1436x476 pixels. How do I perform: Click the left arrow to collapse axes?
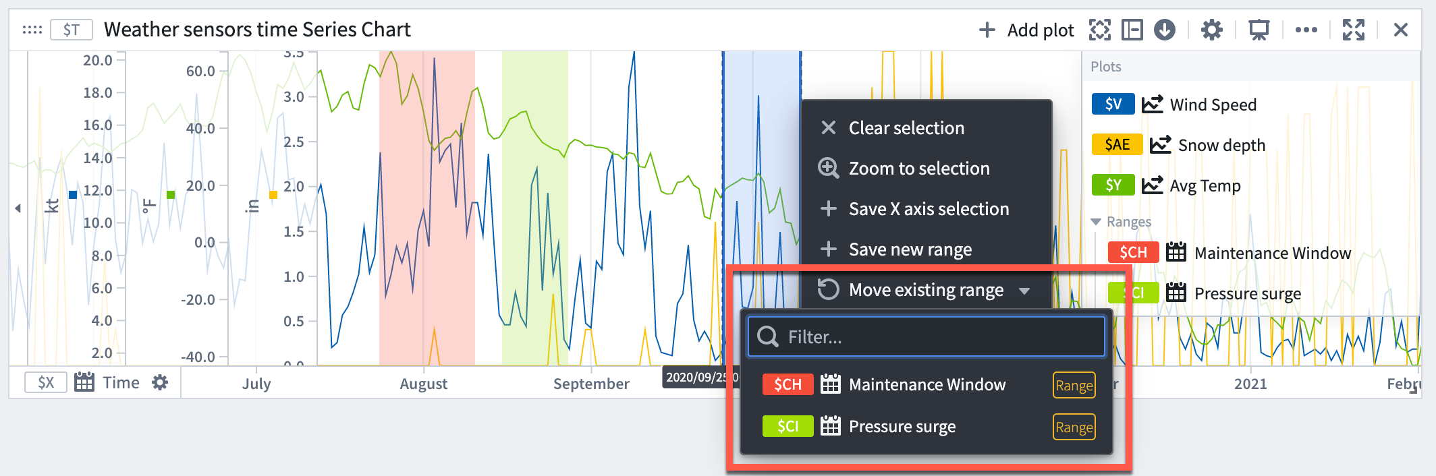tap(18, 208)
